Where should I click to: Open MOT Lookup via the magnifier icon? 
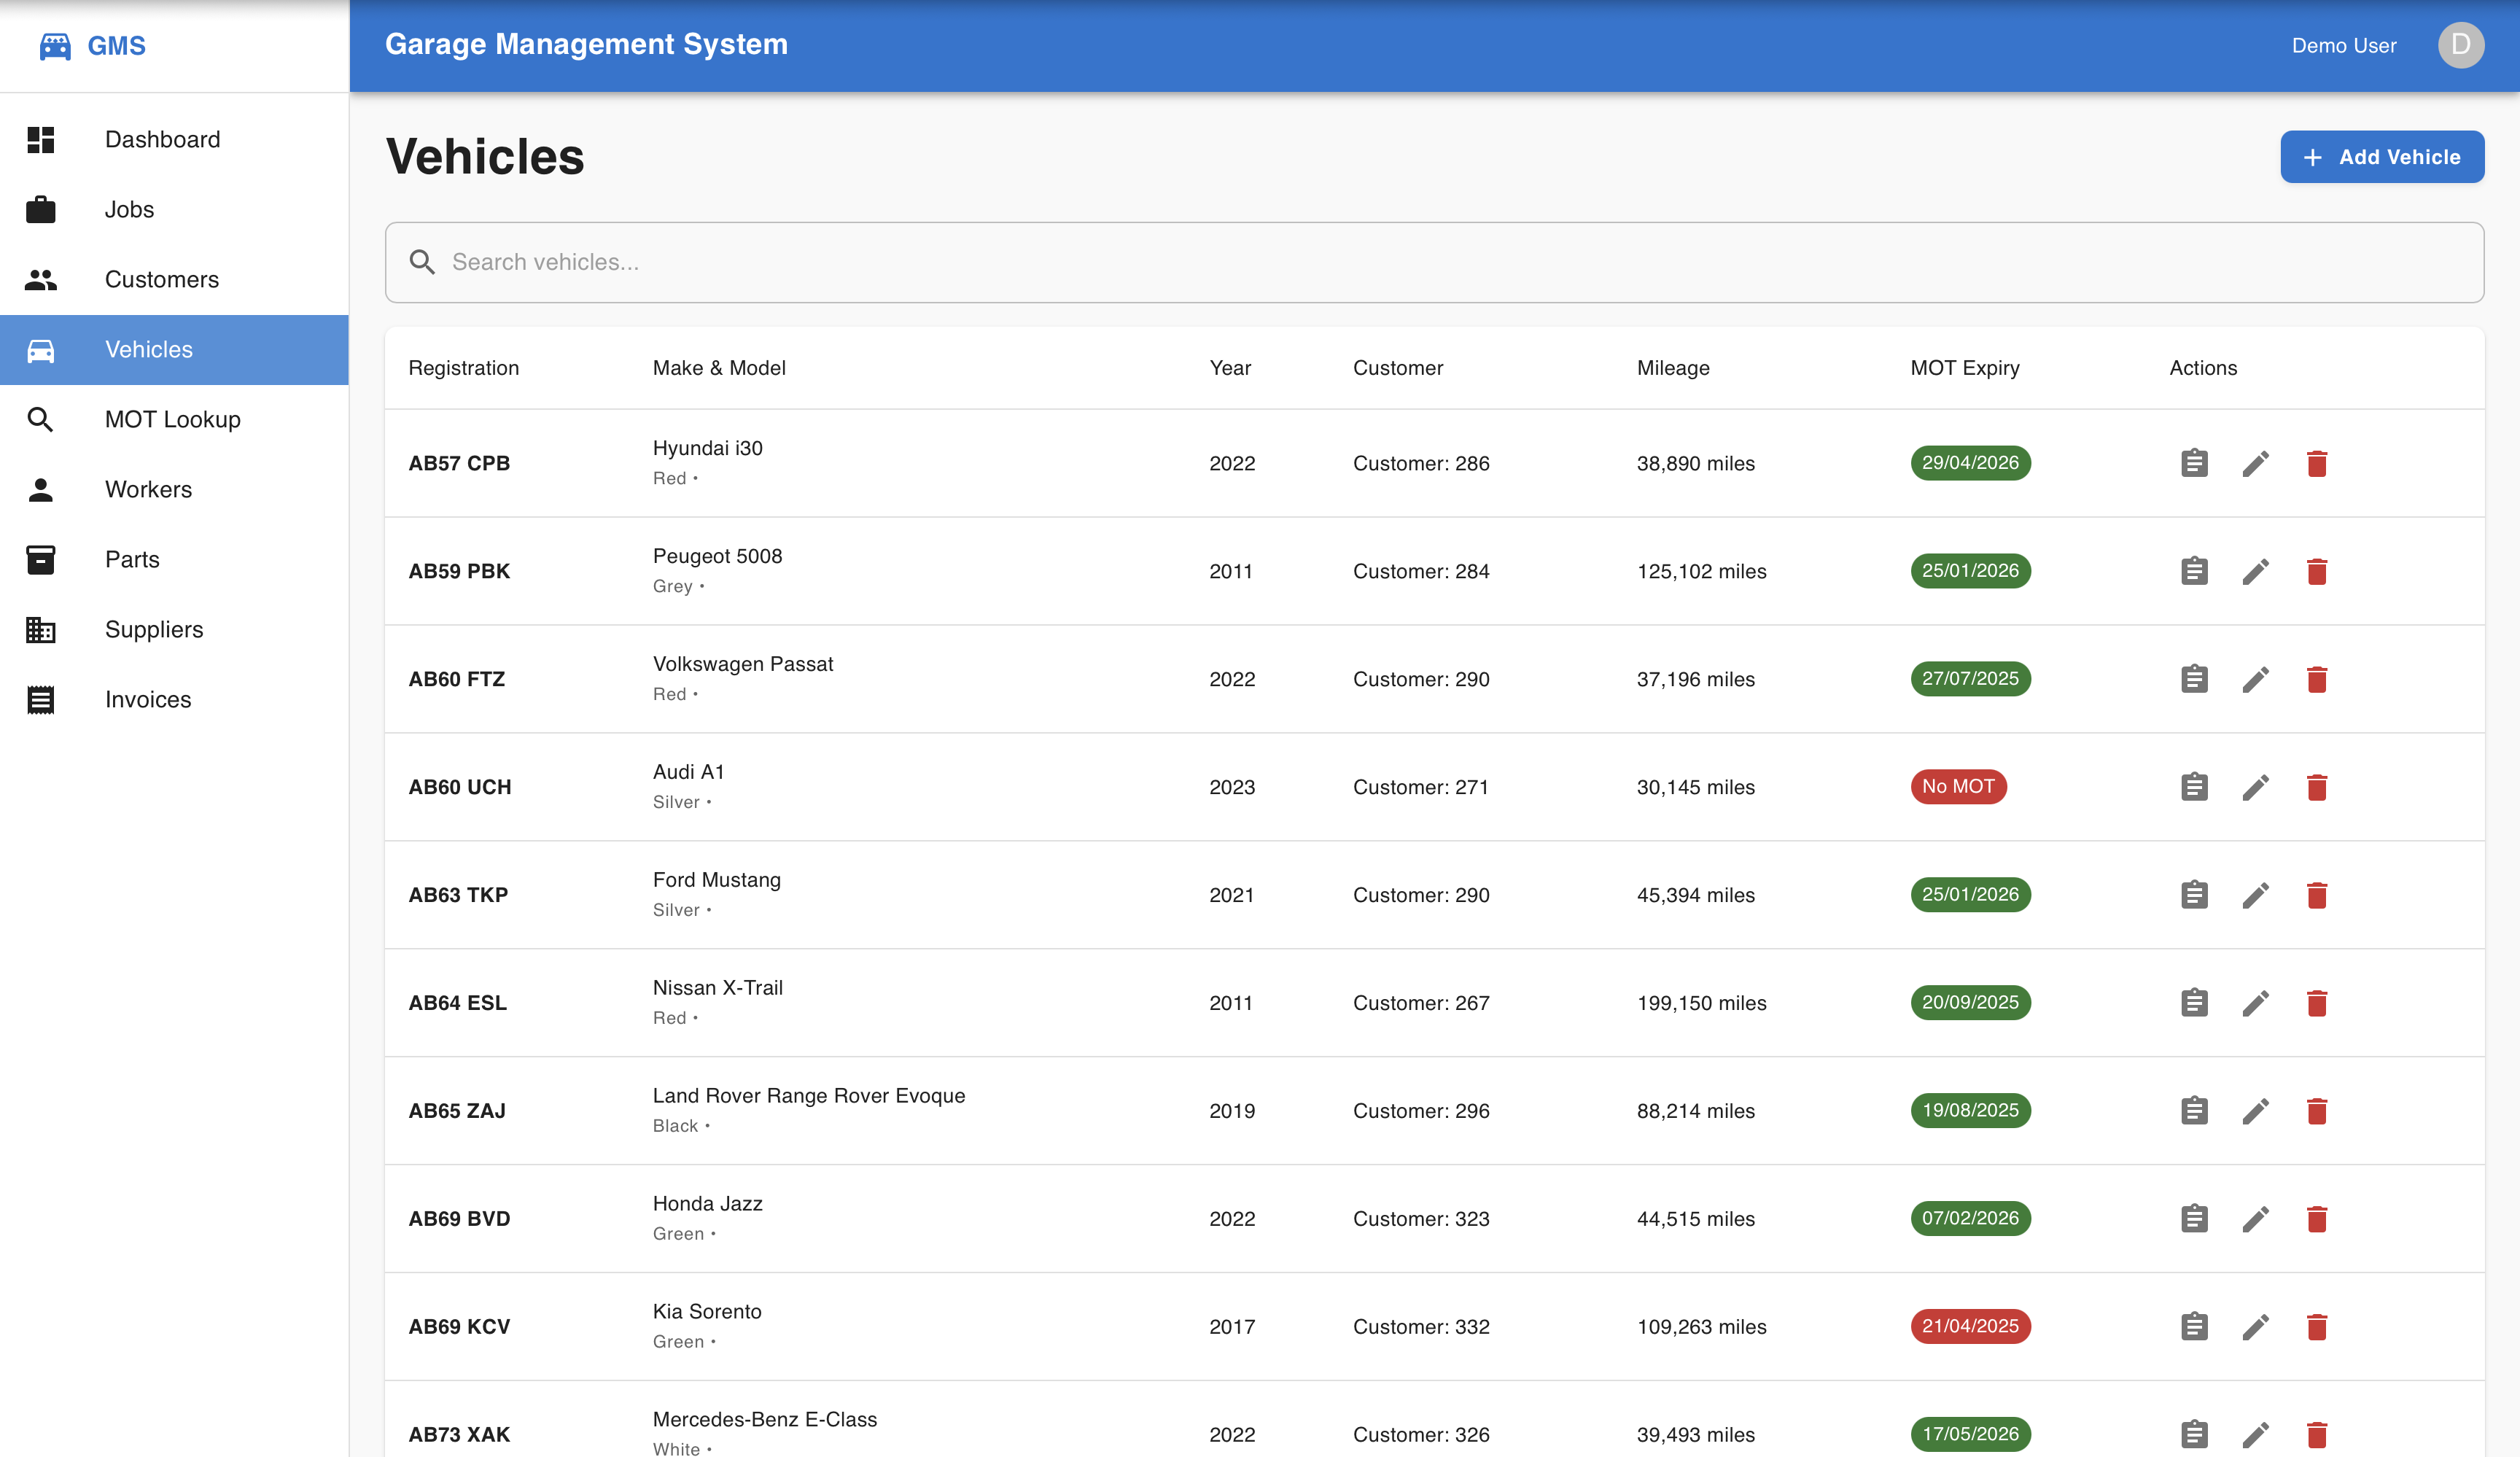click(41, 419)
